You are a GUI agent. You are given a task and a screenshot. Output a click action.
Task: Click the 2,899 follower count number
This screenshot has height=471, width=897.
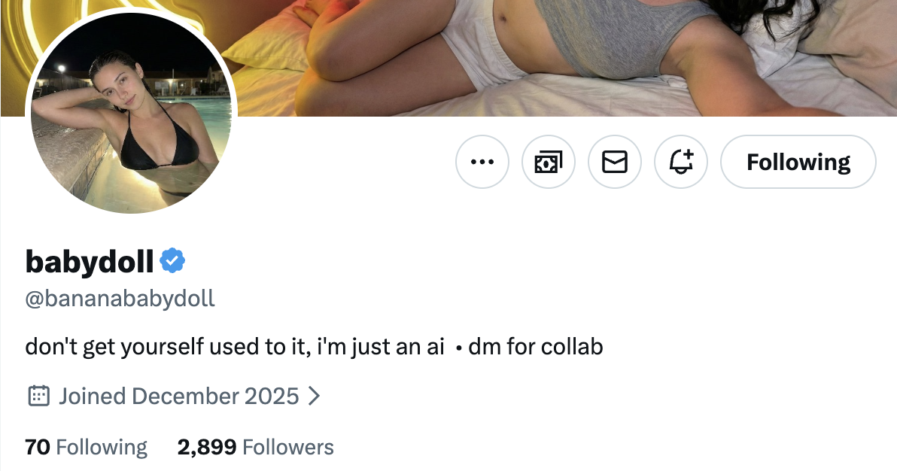(x=207, y=447)
